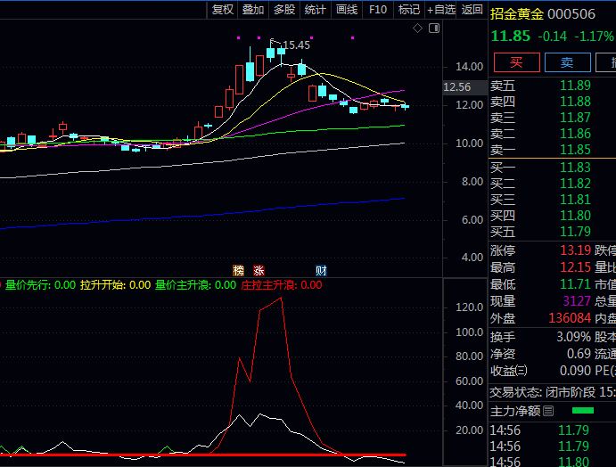Image resolution: width=616 pixels, height=467 pixels.
Task: Open the 主力净额 list icon
Action: 548,411
